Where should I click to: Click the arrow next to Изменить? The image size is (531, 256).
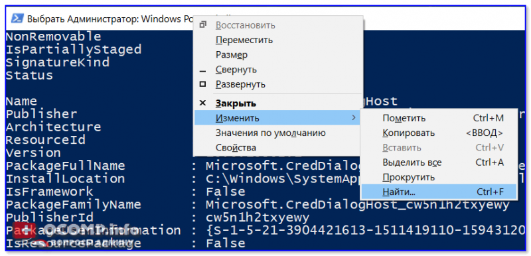(354, 117)
